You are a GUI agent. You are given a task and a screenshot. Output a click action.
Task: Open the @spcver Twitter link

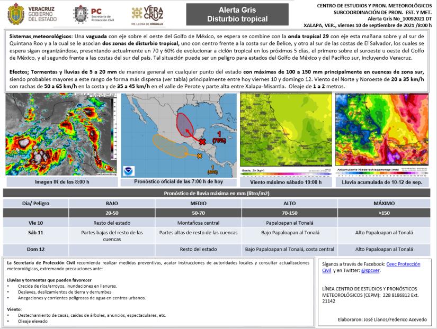[371, 270]
